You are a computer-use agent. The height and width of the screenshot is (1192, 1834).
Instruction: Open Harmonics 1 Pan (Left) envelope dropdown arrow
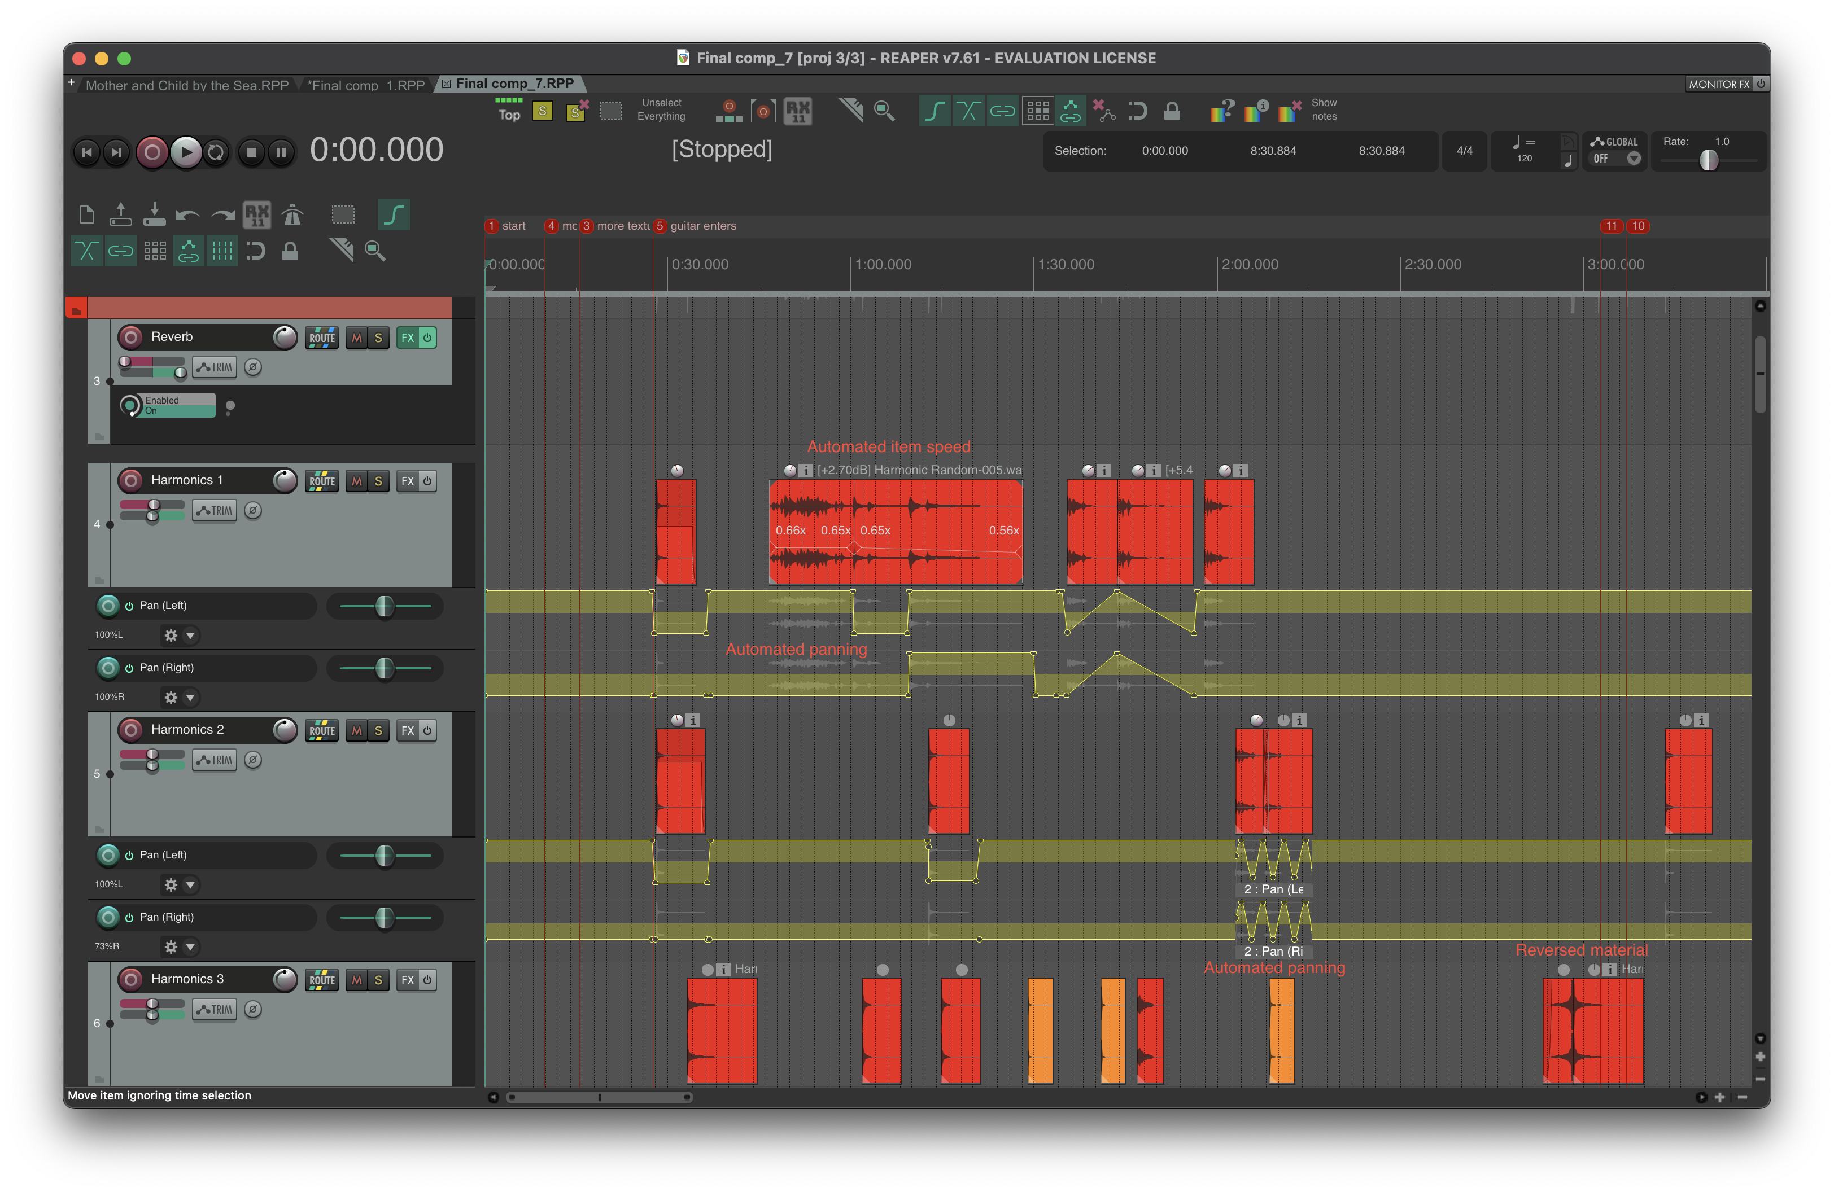pos(190,636)
